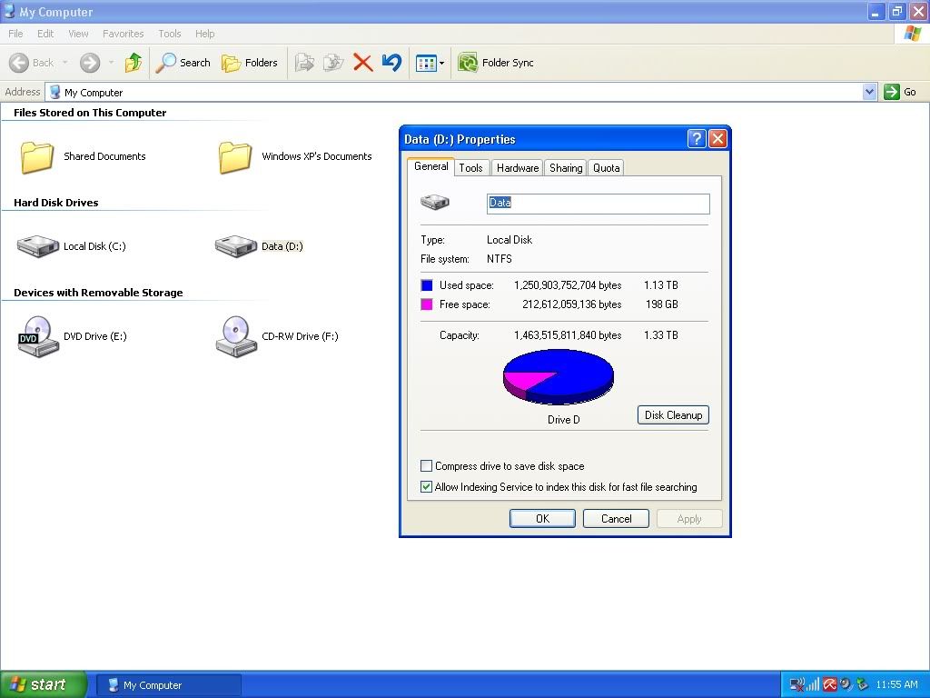The width and height of the screenshot is (930, 698).
Task: Click the drive icon in Properties dialog
Action: pos(435,203)
